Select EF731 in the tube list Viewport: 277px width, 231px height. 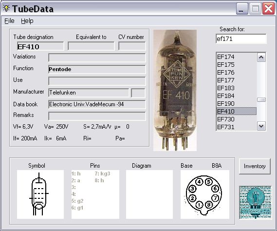click(x=237, y=127)
